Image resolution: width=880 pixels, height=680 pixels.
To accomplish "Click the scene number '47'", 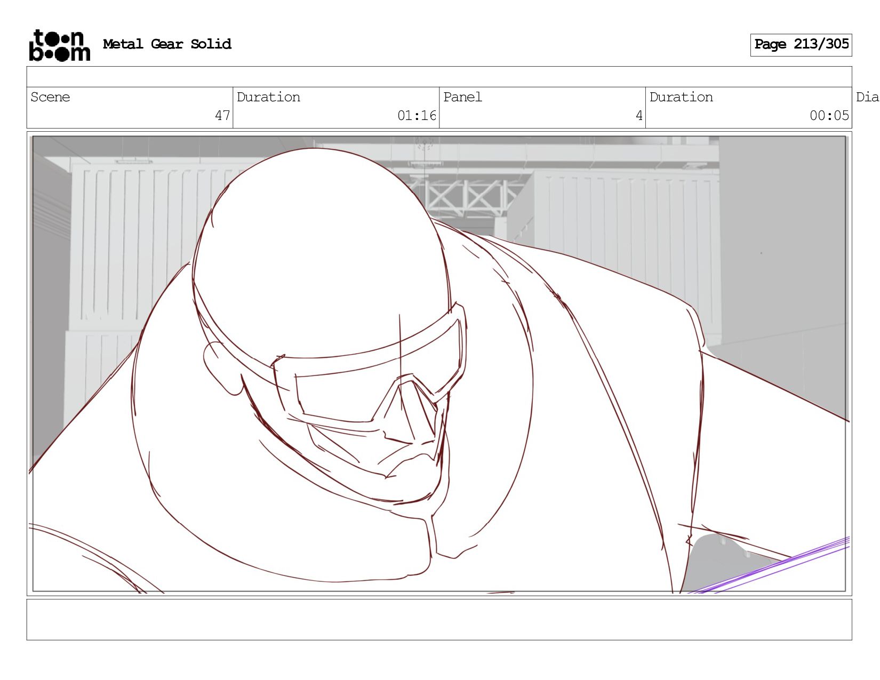I will point(222,116).
